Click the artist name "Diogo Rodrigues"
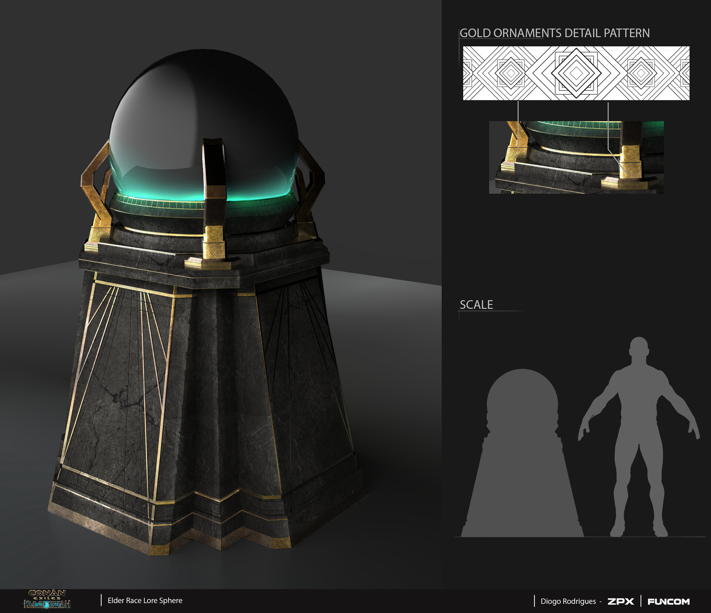Viewport: 711px width, 613px height. pos(568,602)
